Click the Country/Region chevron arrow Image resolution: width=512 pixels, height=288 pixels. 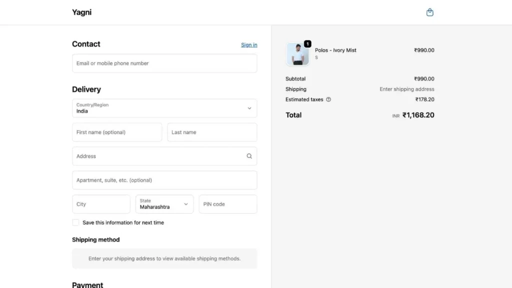point(249,108)
